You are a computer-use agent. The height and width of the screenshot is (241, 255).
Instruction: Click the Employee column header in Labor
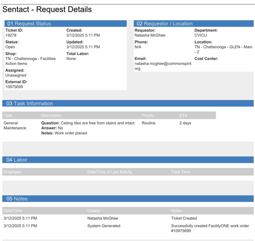point(12,172)
